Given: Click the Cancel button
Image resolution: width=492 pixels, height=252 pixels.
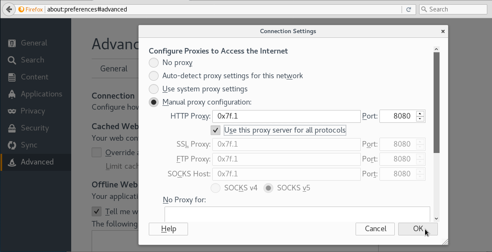Looking at the screenshot, I should (x=376, y=229).
